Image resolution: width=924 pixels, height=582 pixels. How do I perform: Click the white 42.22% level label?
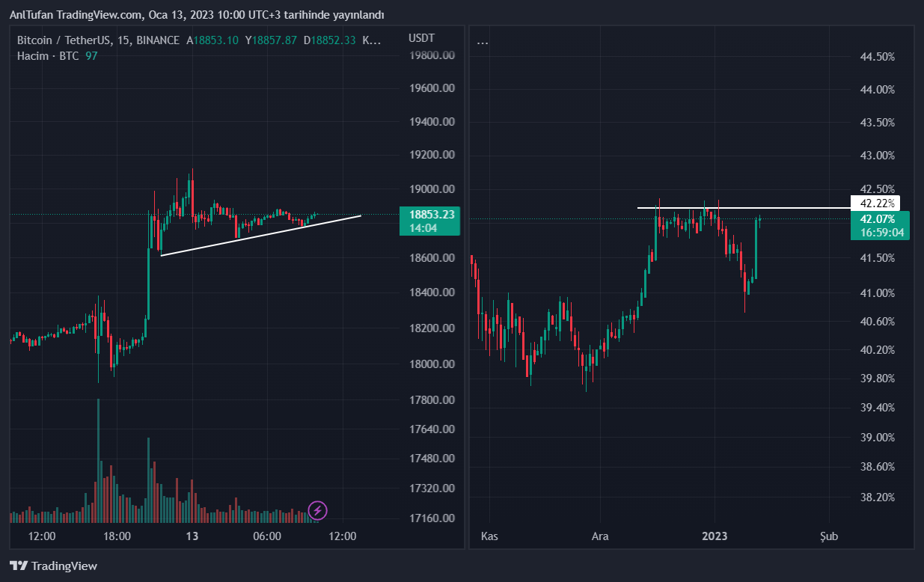tap(875, 203)
